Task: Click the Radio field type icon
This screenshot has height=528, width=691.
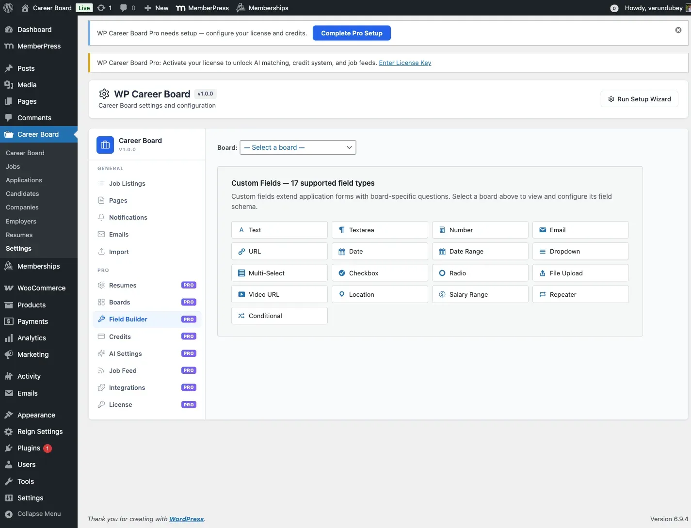Action: coord(442,273)
